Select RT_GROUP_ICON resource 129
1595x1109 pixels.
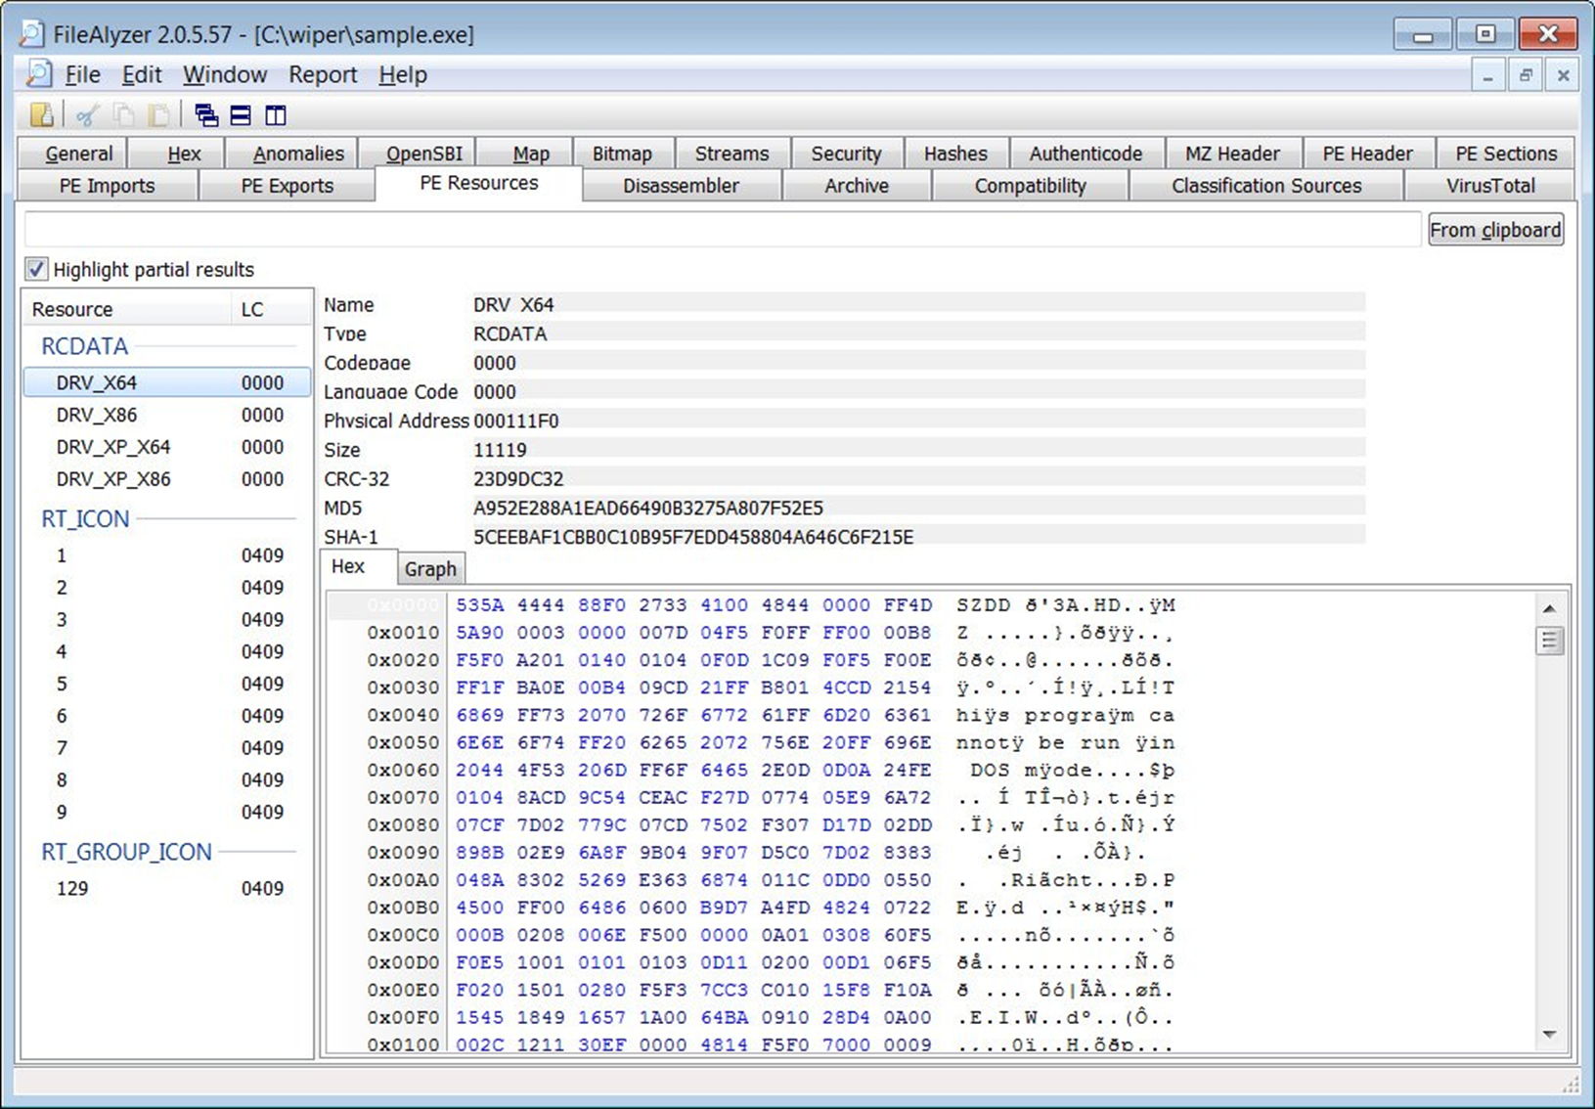click(x=166, y=888)
